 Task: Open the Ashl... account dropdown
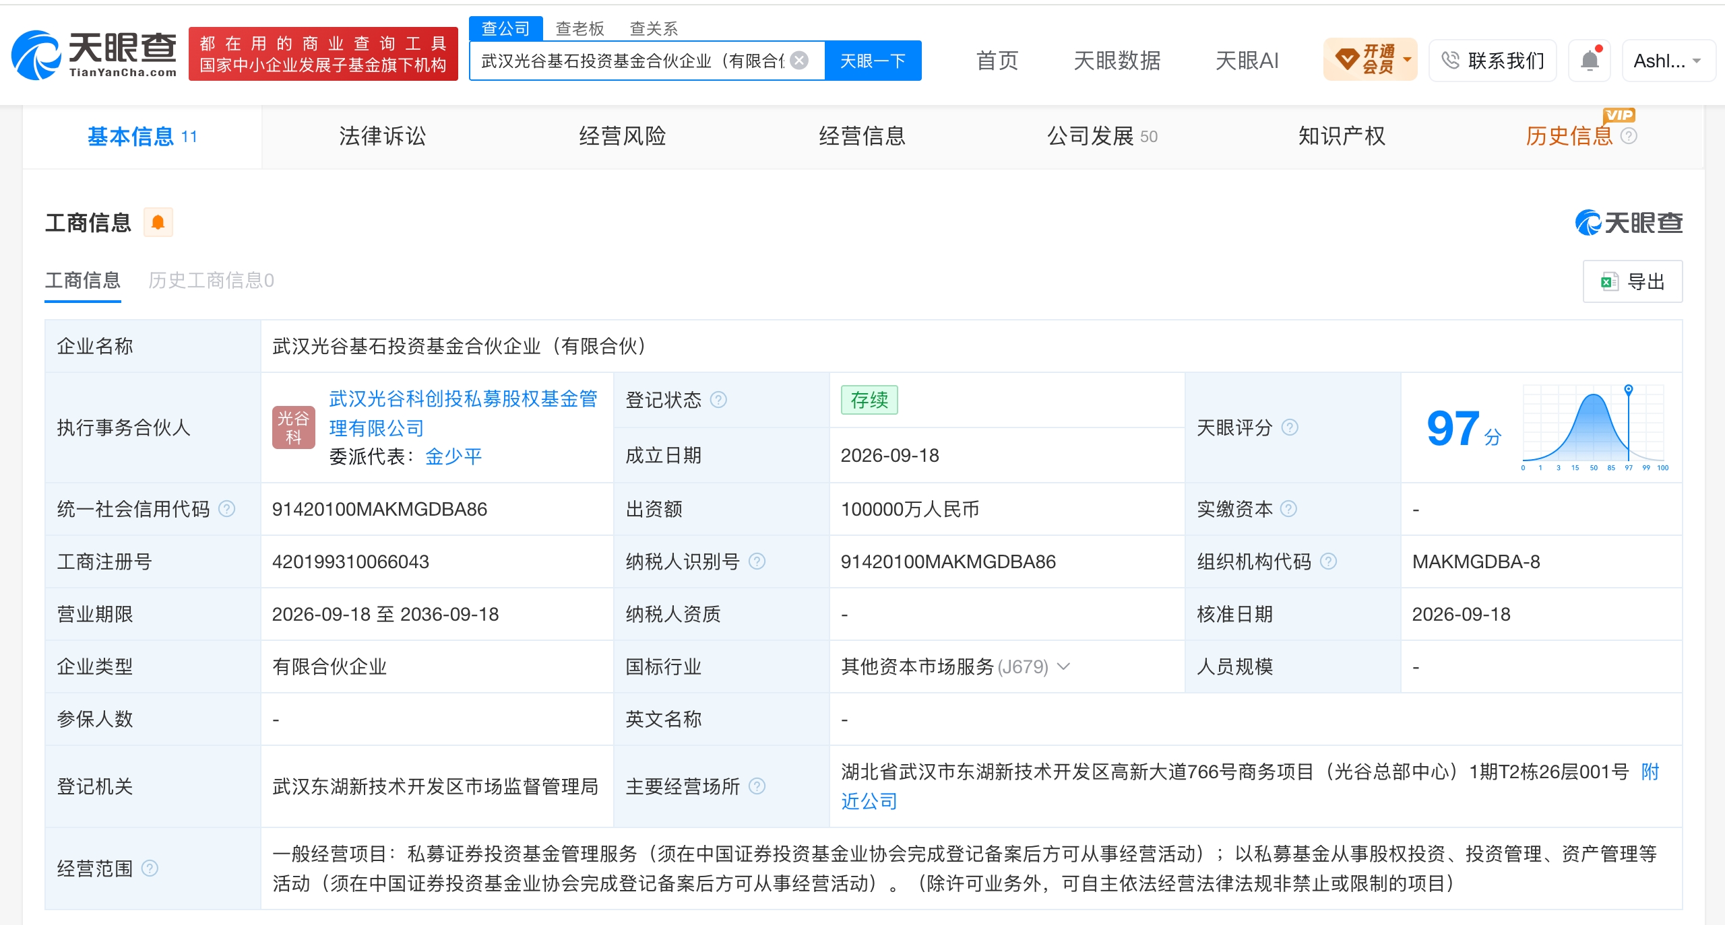1668,61
